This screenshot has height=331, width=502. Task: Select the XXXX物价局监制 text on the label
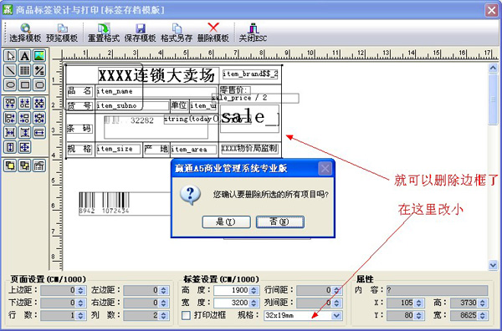(249, 149)
